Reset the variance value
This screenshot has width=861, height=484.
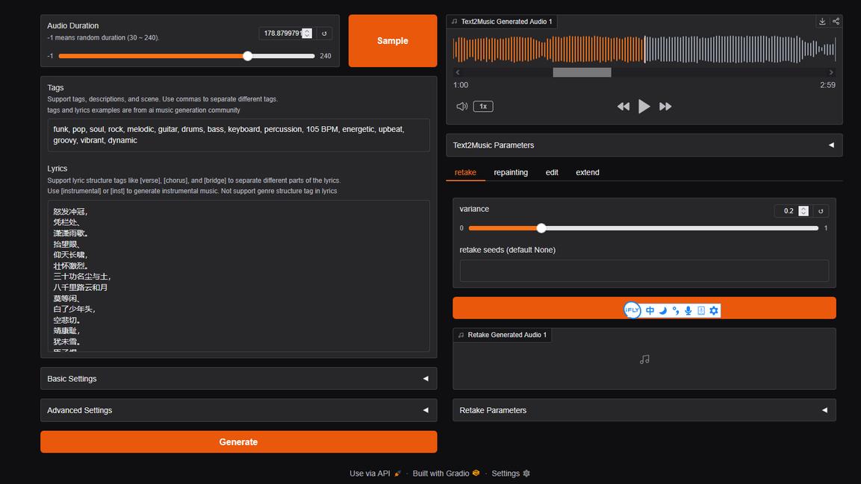click(821, 211)
